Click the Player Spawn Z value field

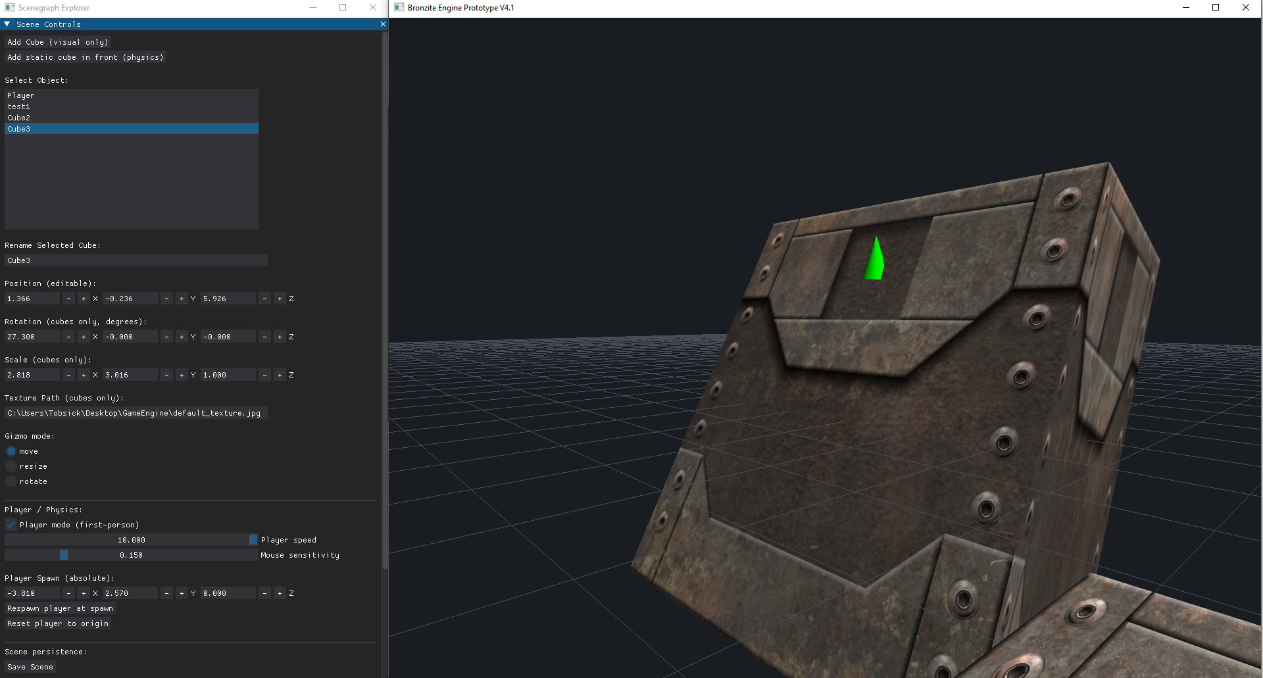point(228,593)
